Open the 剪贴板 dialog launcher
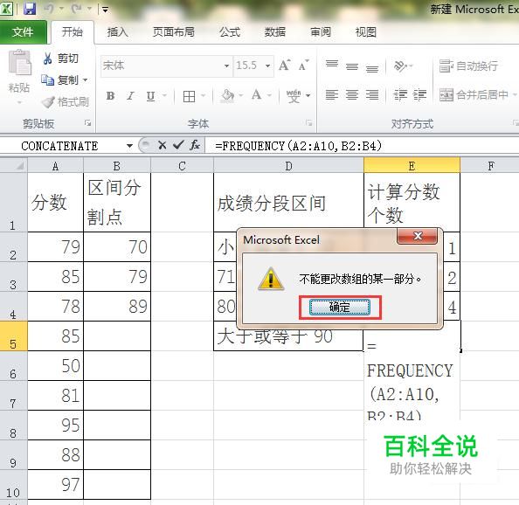 87,123
